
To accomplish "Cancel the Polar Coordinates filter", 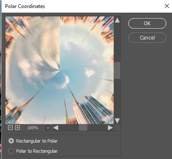I will (x=147, y=37).
